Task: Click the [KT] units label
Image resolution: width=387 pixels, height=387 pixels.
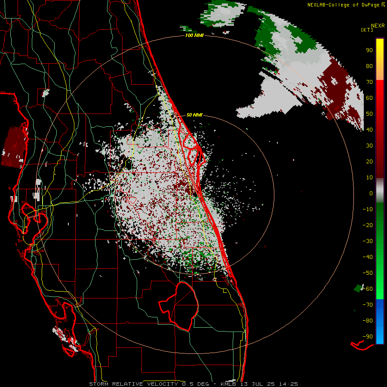Action: 367,30
